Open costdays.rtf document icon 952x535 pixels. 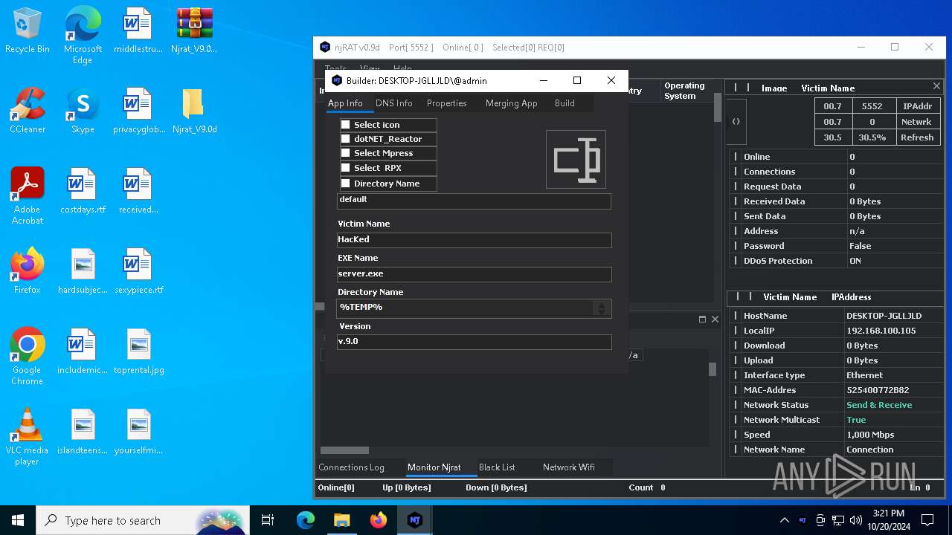tap(83, 192)
